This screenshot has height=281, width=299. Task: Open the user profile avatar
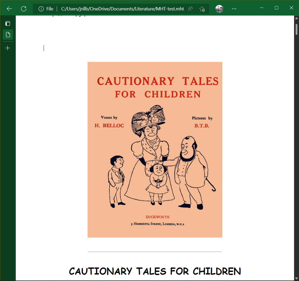click(219, 9)
